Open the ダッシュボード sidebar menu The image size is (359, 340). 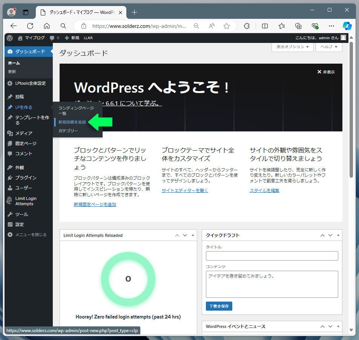point(29,52)
